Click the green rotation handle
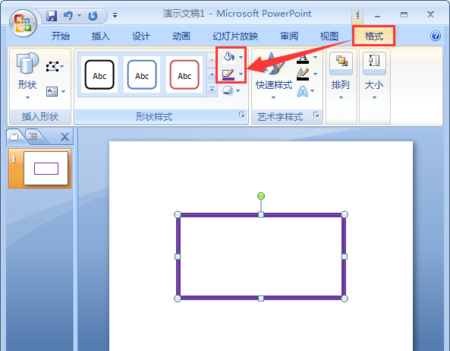Viewport: 450px width, 351px height. click(x=261, y=196)
